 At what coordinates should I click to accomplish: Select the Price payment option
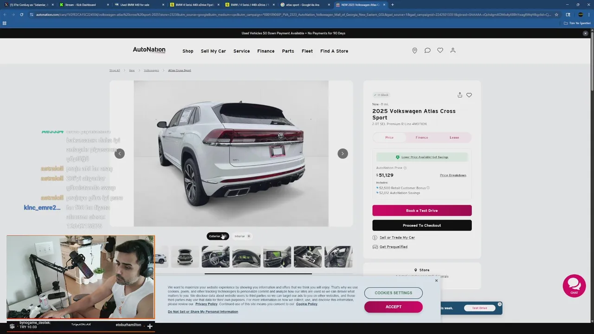tap(389, 137)
